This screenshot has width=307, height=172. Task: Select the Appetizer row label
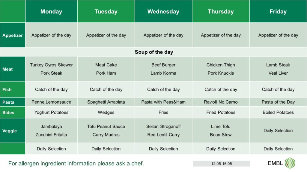[x=13, y=35]
